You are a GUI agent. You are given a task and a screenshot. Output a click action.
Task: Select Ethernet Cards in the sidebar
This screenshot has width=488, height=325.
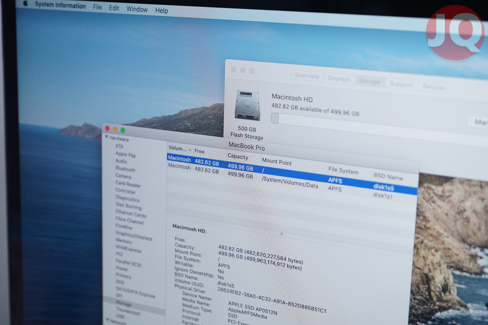131,214
